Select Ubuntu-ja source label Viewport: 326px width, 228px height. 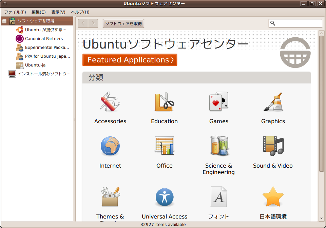tap(35, 65)
